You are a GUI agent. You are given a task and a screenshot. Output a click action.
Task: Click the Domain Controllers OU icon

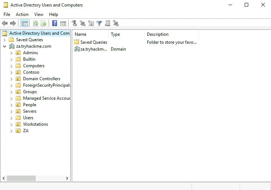[x=18, y=79]
